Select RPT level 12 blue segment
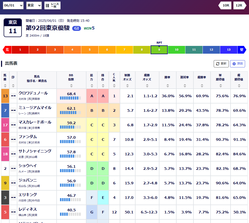This screenshot has height=223, width=249. point(211,50)
